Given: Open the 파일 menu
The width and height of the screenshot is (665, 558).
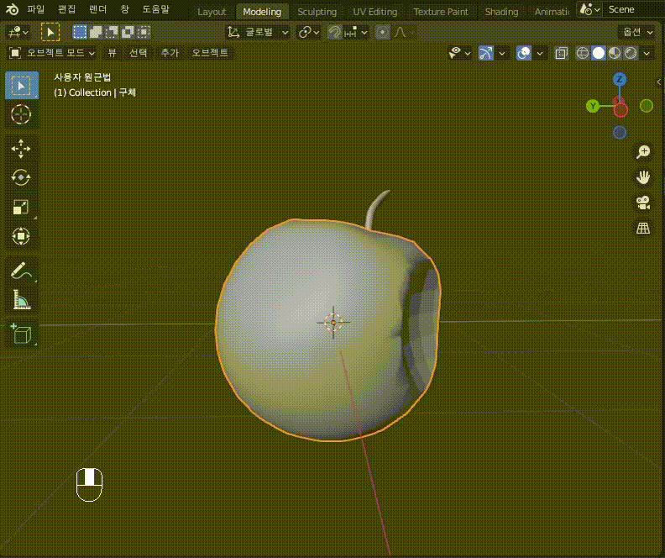Looking at the screenshot, I should click(35, 9).
